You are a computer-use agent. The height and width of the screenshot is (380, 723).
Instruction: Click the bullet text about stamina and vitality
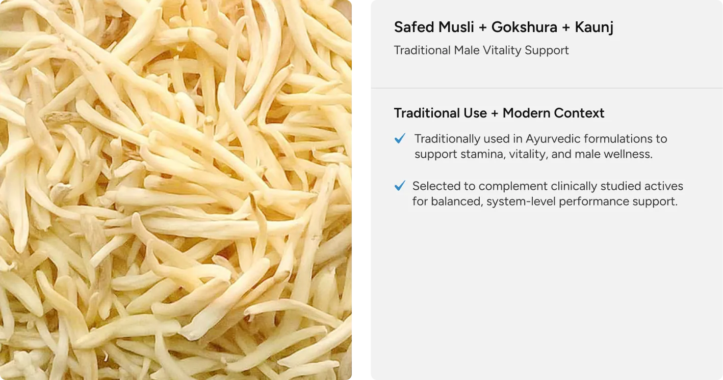[x=541, y=146]
